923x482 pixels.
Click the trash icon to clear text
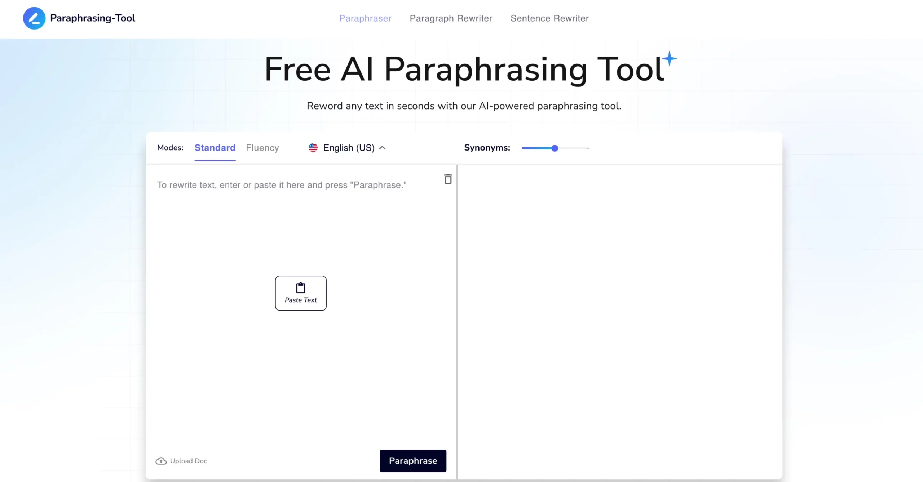(x=448, y=179)
